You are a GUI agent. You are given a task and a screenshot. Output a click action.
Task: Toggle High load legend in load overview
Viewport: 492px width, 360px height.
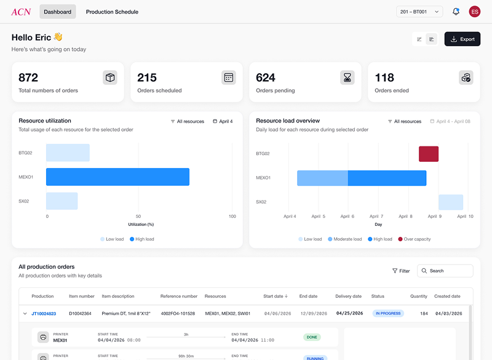pos(380,239)
